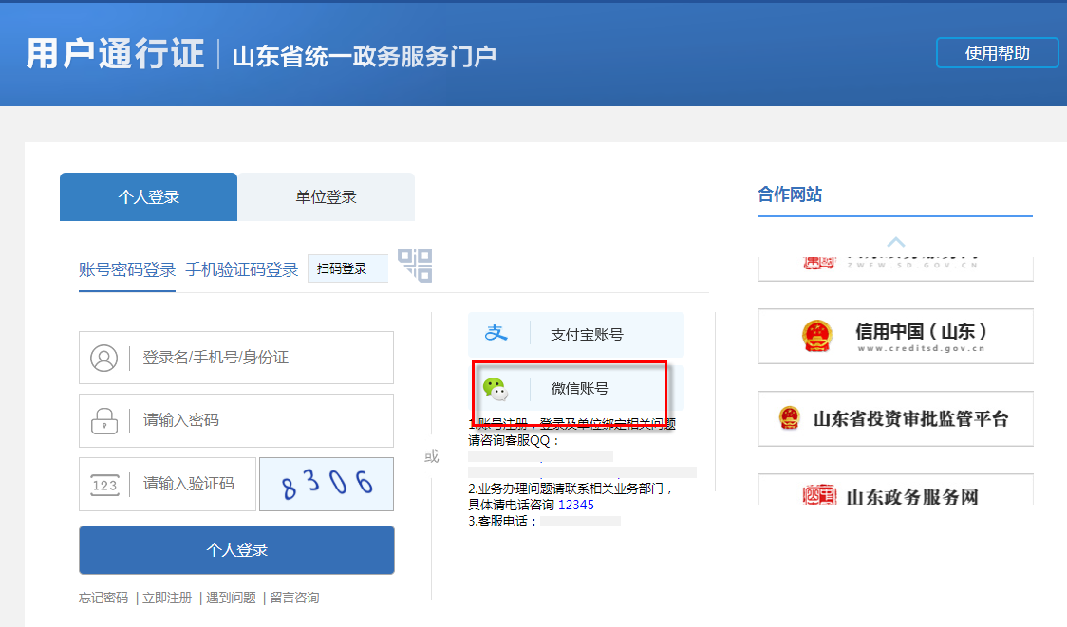
Task: Focus the 请输入密码 password field
Action: [x=261, y=420]
